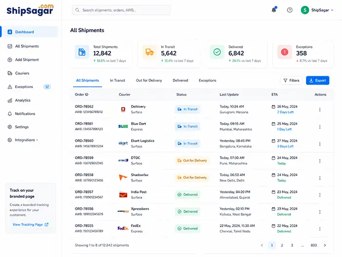Viewport: 342px width, 257px height.
Task: Click the Order ID column header
Action: point(82,94)
